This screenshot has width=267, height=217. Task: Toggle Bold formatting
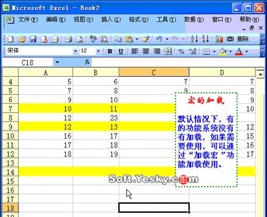pyautogui.click(x=110, y=51)
